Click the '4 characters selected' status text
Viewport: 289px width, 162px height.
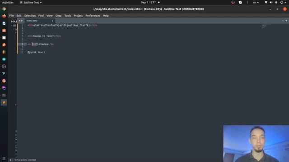click(25, 160)
